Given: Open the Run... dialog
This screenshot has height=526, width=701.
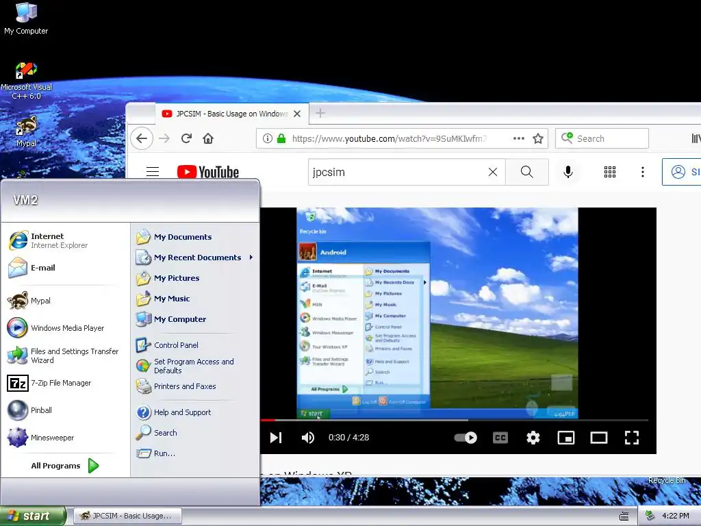Looking at the screenshot, I should (x=155, y=453).
